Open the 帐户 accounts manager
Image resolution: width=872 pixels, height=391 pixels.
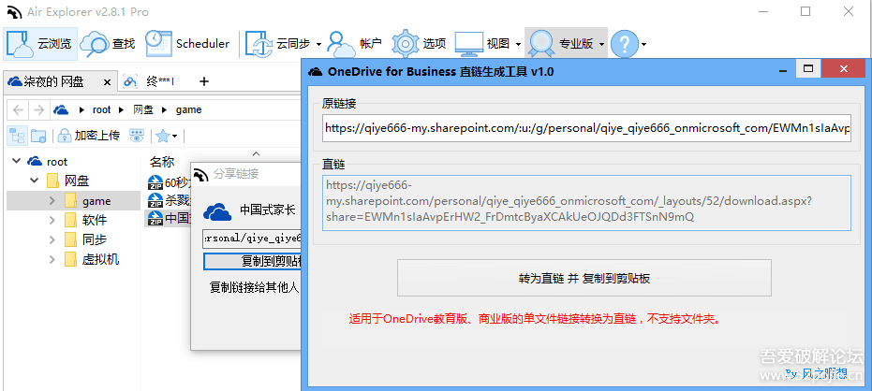[x=354, y=43]
